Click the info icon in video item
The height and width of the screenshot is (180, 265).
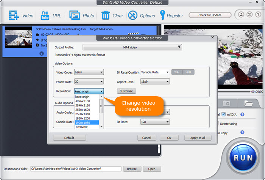(x=42, y=54)
